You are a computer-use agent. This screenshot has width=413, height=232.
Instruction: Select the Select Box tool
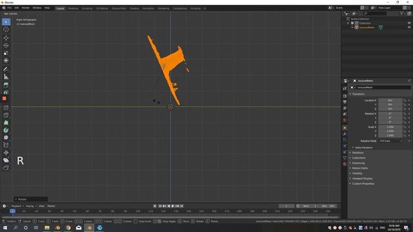(x=6, y=21)
